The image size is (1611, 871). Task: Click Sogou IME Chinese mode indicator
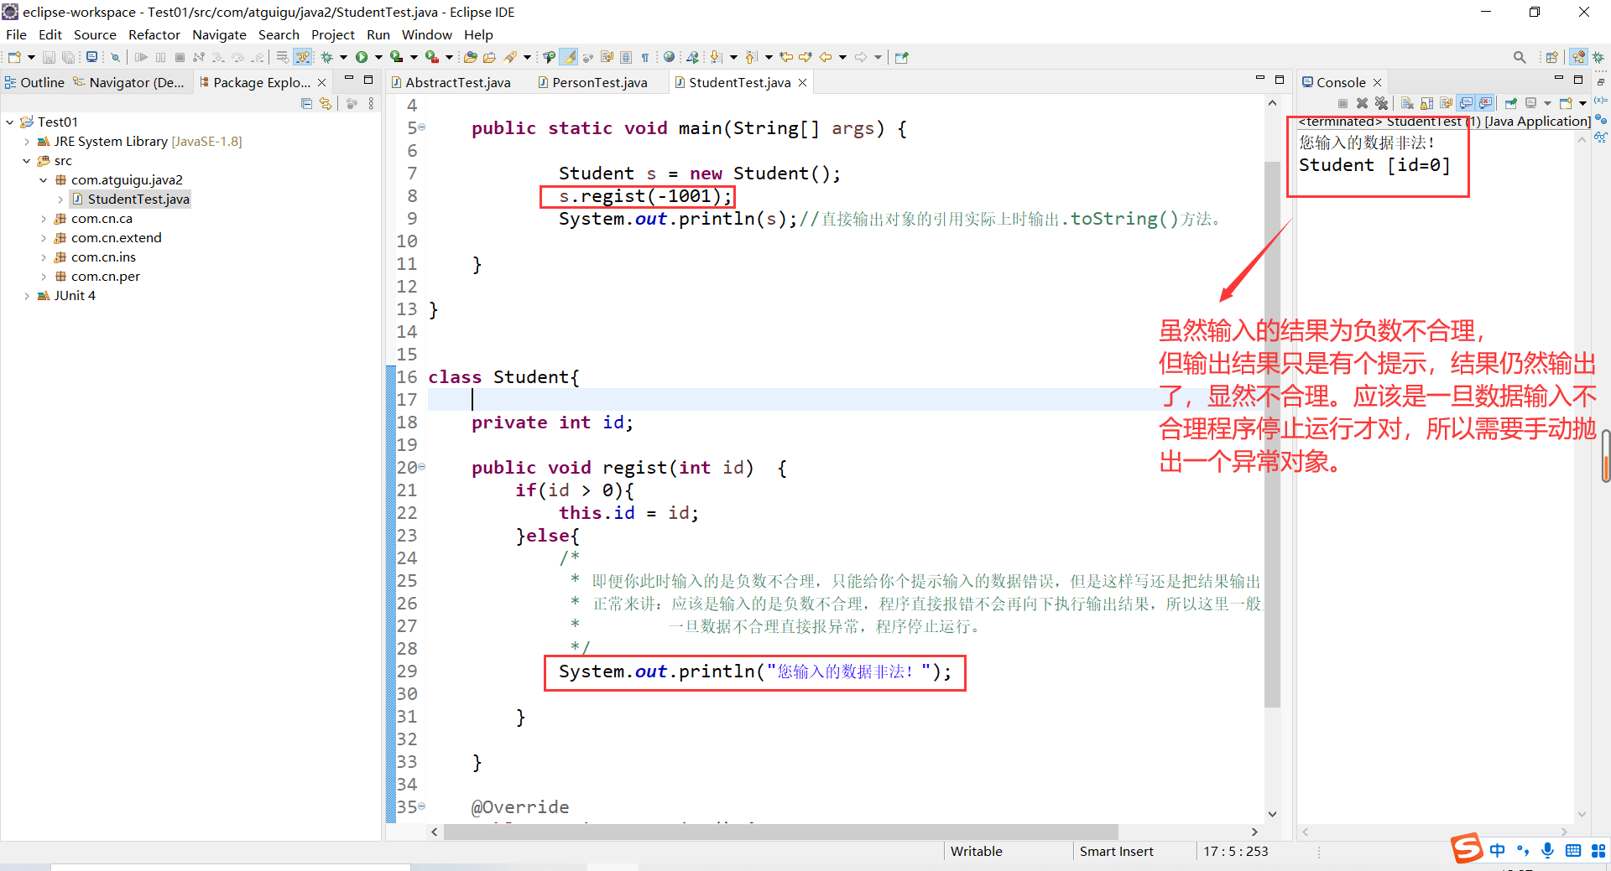pyautogui.click(x=1498, y=850)
